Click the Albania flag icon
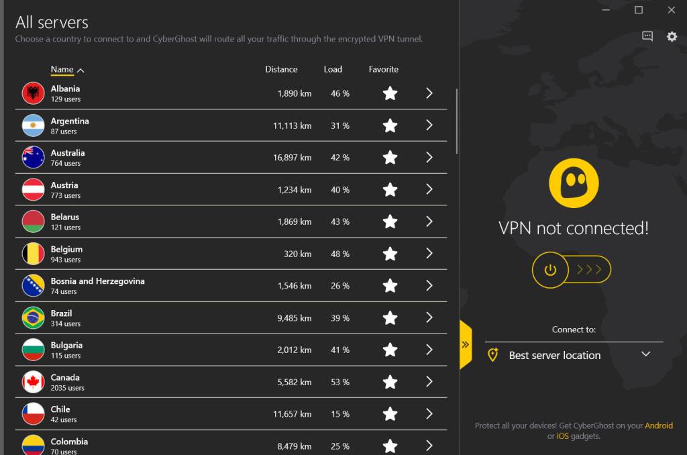Image resolution: width=687 pixels, height=455 pixels. (33, 93)
